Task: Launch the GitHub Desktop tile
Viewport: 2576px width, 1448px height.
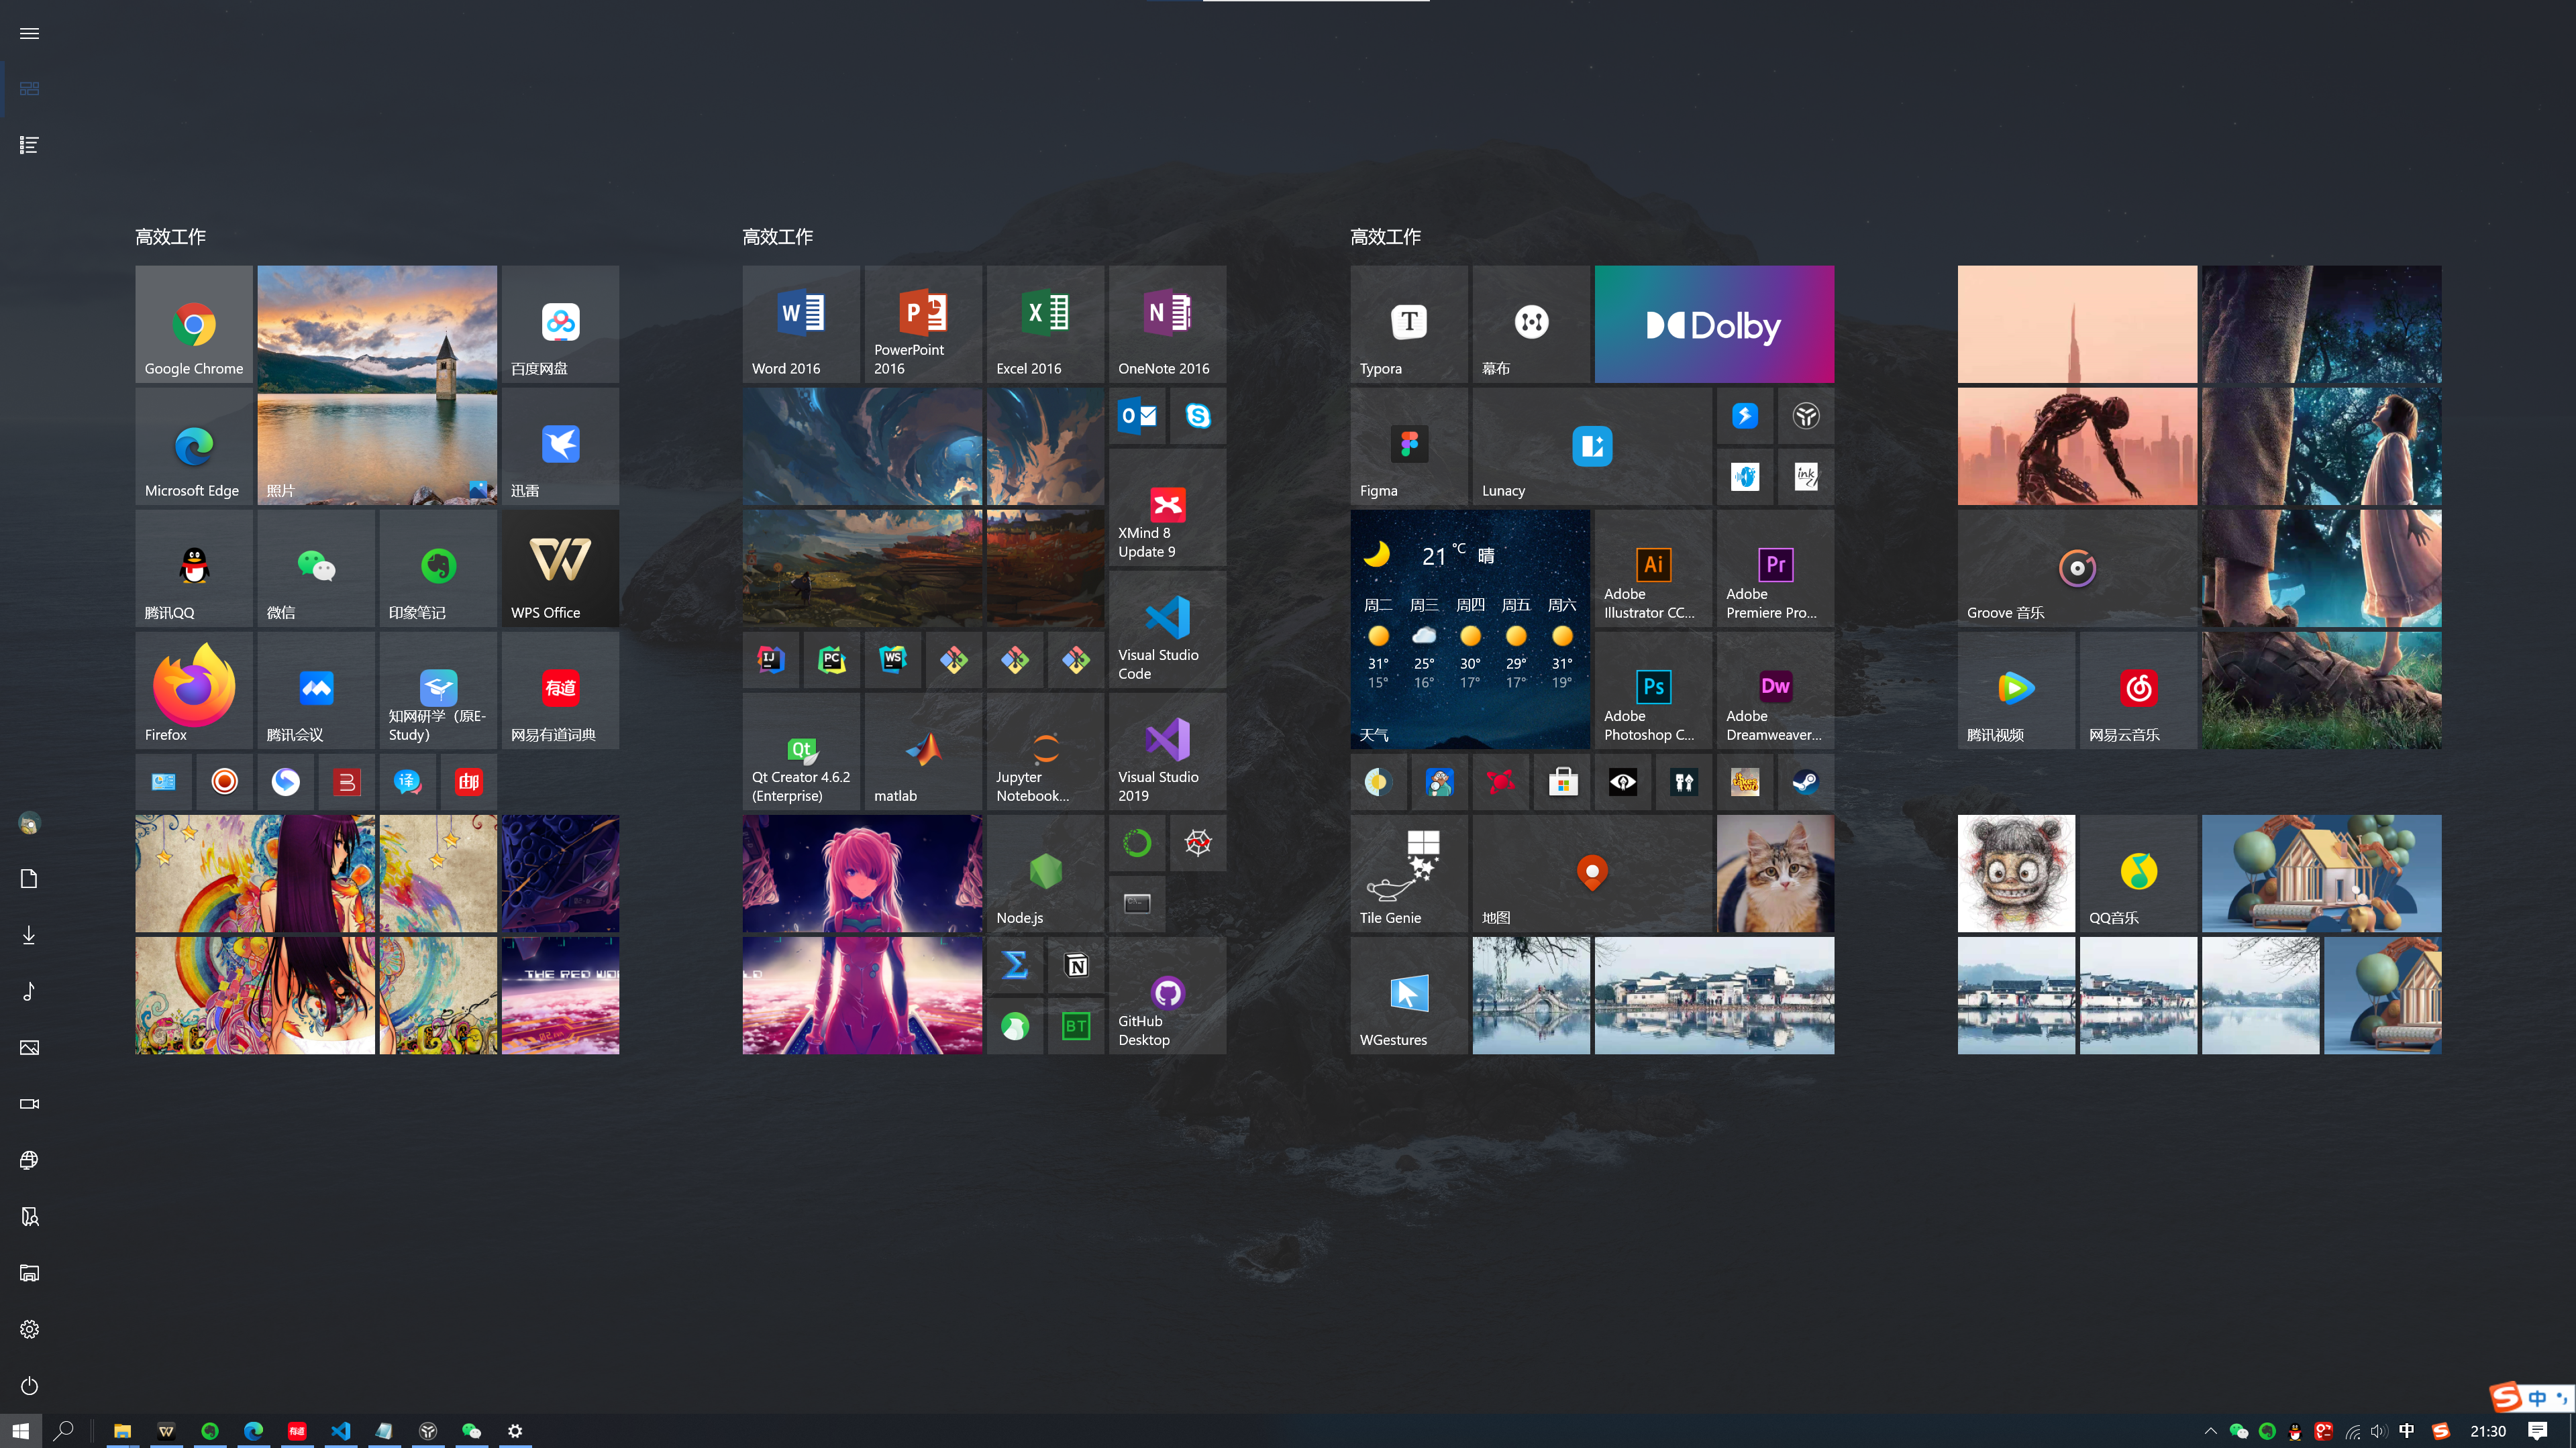Action: pyautogui.click(x=1167, y=995)
